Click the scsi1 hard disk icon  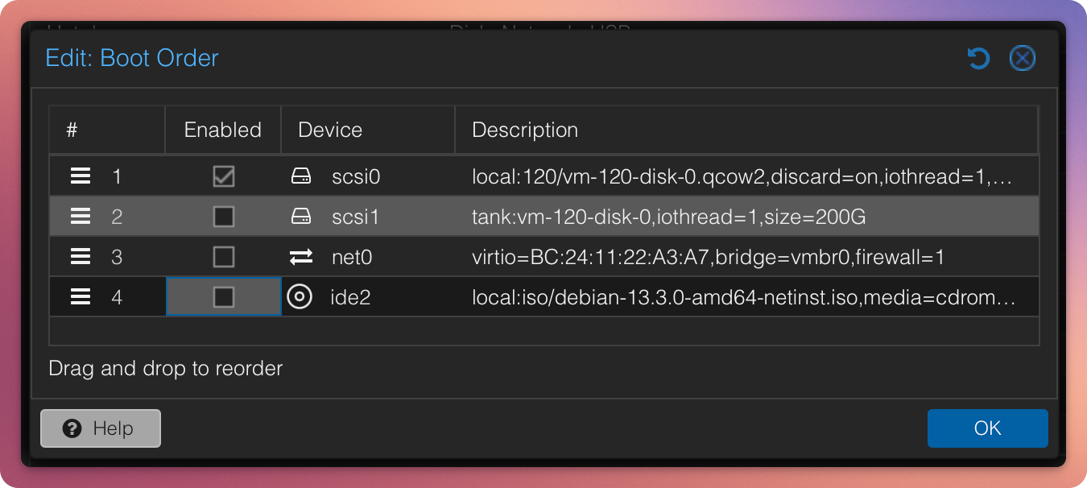pyautogui.click(x=300, y=217)
